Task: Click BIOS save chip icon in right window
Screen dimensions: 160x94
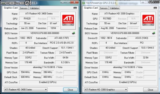Action: click(x=153, y=33)
